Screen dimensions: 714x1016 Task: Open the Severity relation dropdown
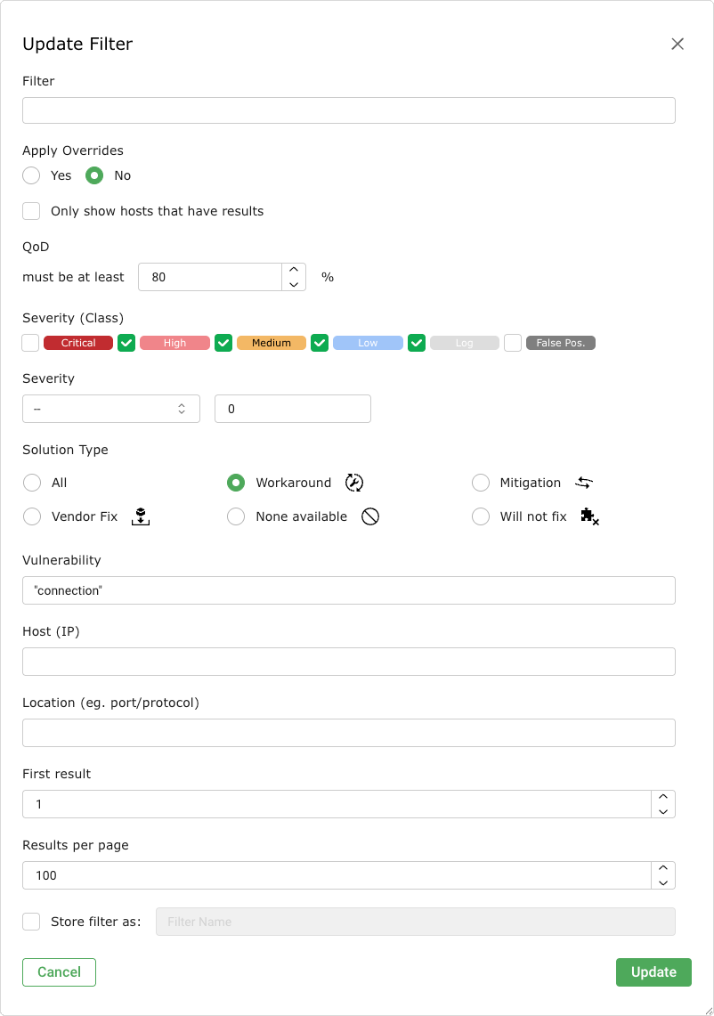111,409
